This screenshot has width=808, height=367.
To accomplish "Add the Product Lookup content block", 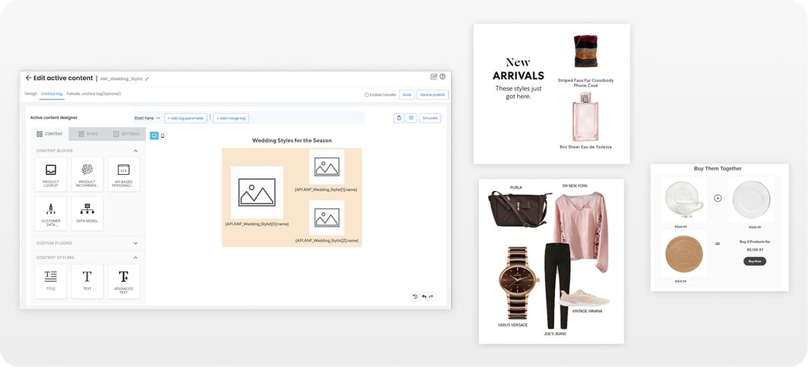I will coord(51,174).
